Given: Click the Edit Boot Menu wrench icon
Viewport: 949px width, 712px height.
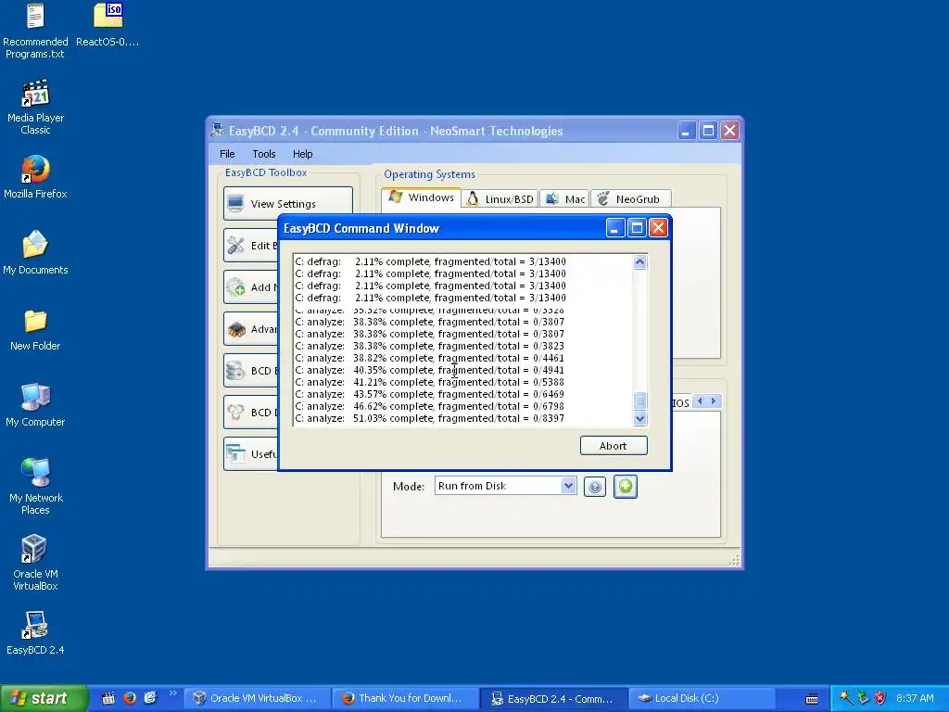Looking at the screenshot, I should pyautogui.click(x=236, y=245).
